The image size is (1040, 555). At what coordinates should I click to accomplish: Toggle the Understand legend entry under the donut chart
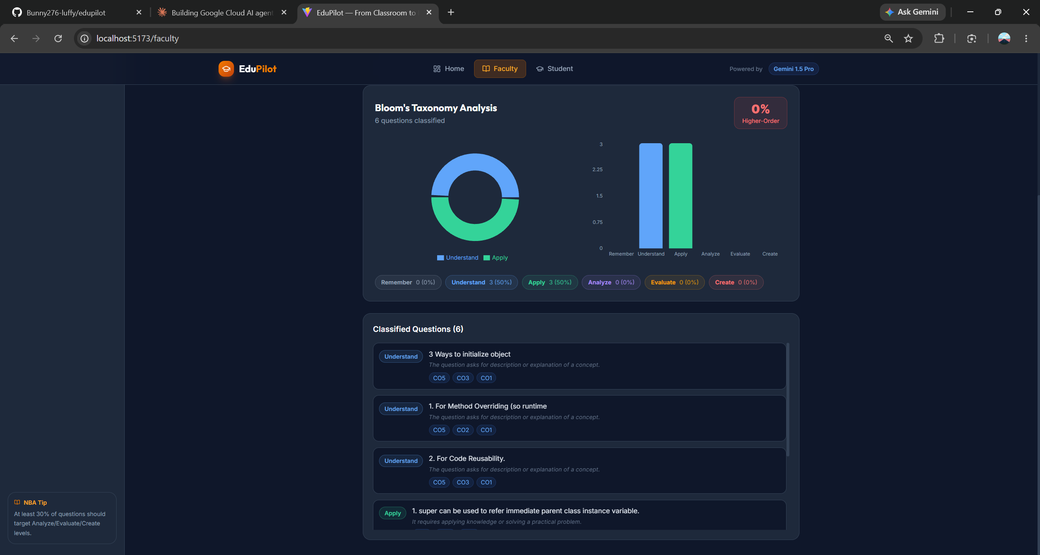[457, 258]
